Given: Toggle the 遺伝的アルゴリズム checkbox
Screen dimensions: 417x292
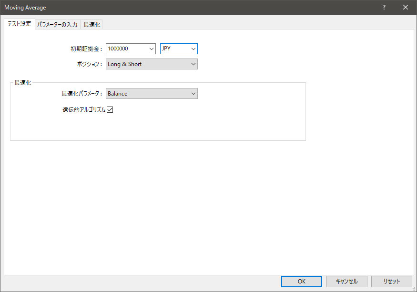Looking at the screenshot, I should (110, 110).
